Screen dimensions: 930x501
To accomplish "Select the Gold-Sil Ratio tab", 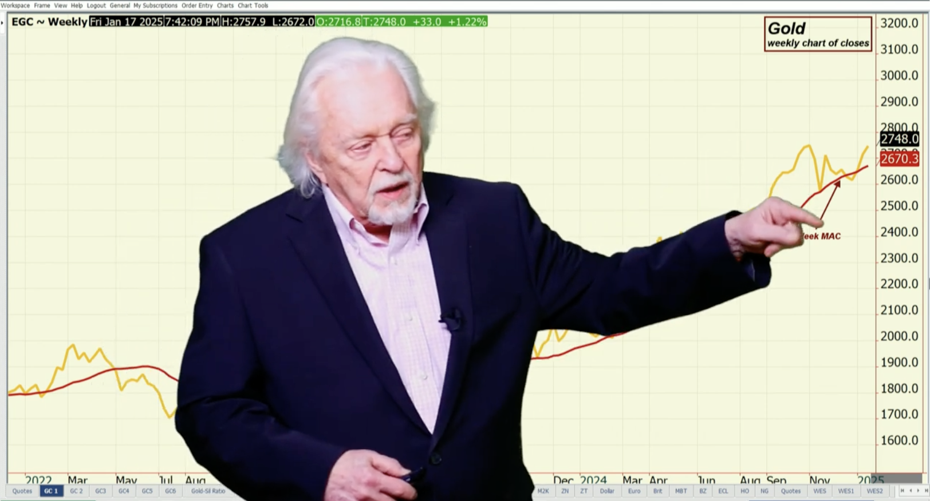I will click(x=208, y=491).
